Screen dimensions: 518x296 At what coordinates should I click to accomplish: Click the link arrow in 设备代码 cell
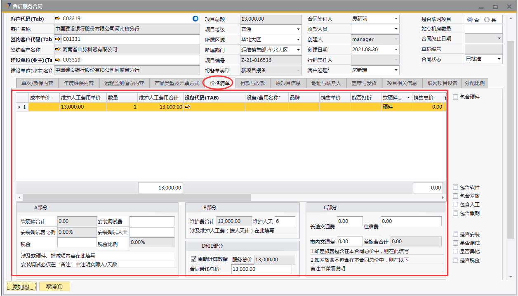[x=188, y=107]
